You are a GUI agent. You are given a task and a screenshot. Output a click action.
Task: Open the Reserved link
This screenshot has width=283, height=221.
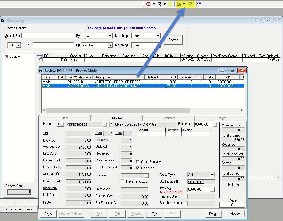[x=102, y=140]
